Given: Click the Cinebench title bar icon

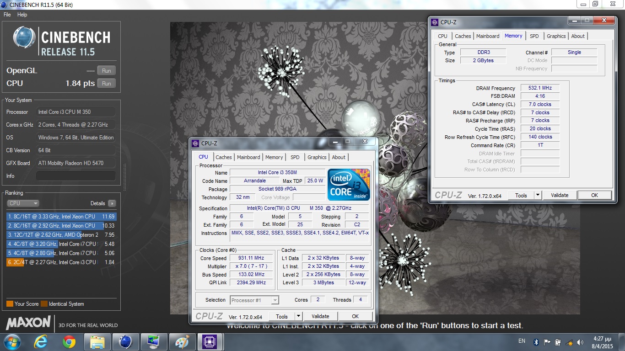Looking at the screenshot, I should (4, 5).
